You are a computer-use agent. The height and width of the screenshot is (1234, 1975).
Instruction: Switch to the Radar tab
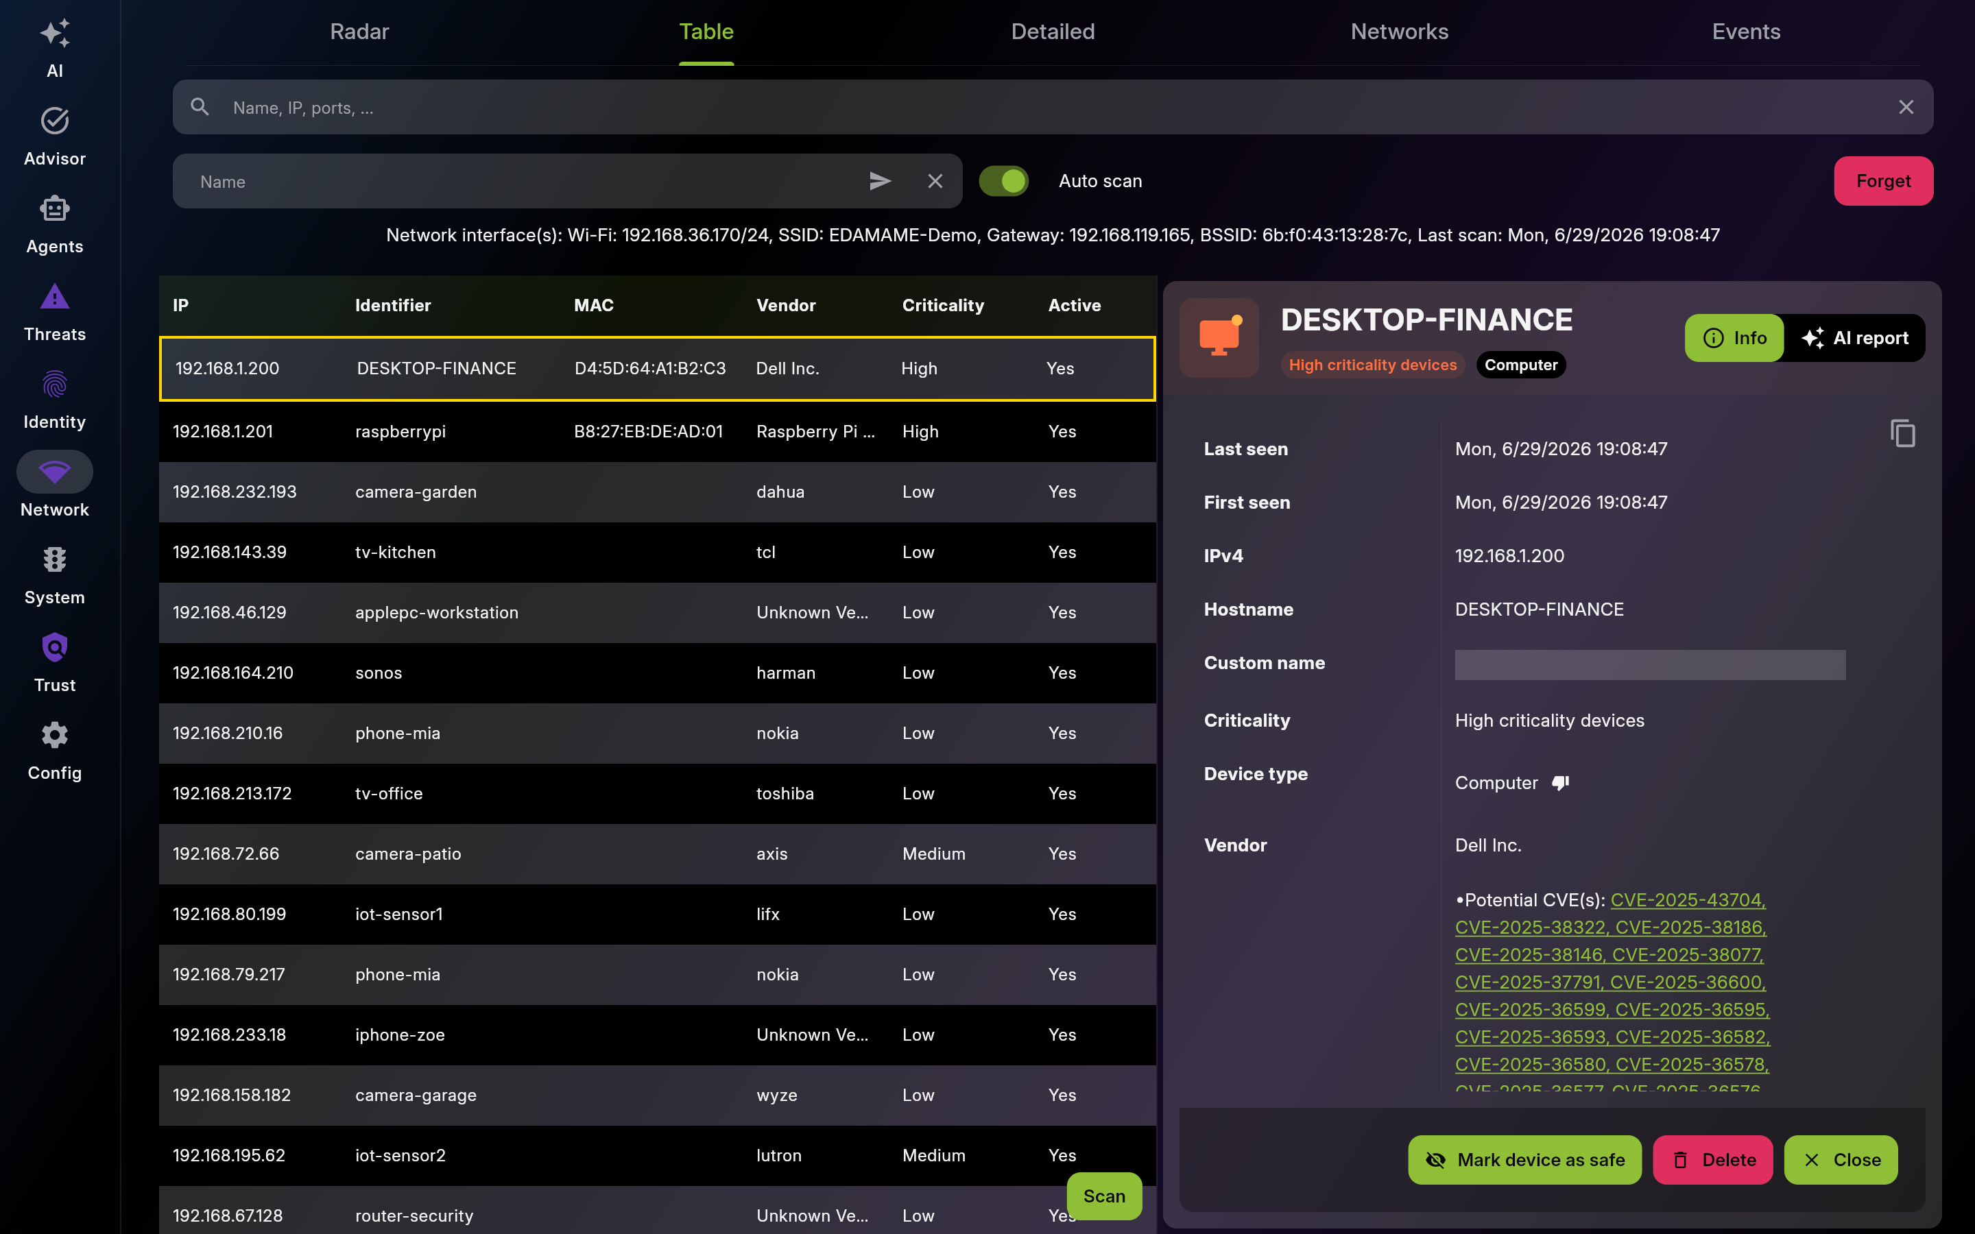(359, 32)
